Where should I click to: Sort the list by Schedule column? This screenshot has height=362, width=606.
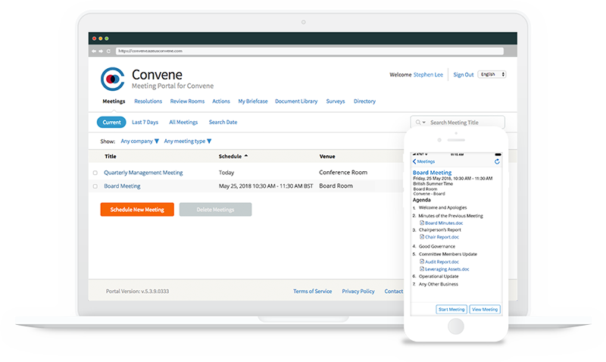tap(233, 157)
